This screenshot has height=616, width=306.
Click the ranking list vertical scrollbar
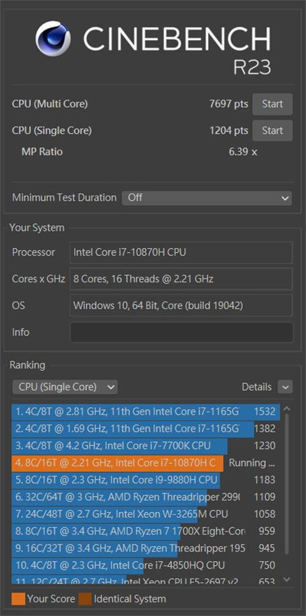pyautogui.click(x=287, y=483)
